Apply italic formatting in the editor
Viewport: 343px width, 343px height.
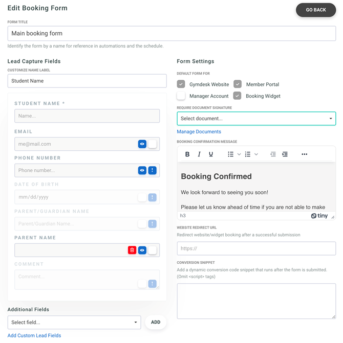pyautogui.click(x=199, y=154)
